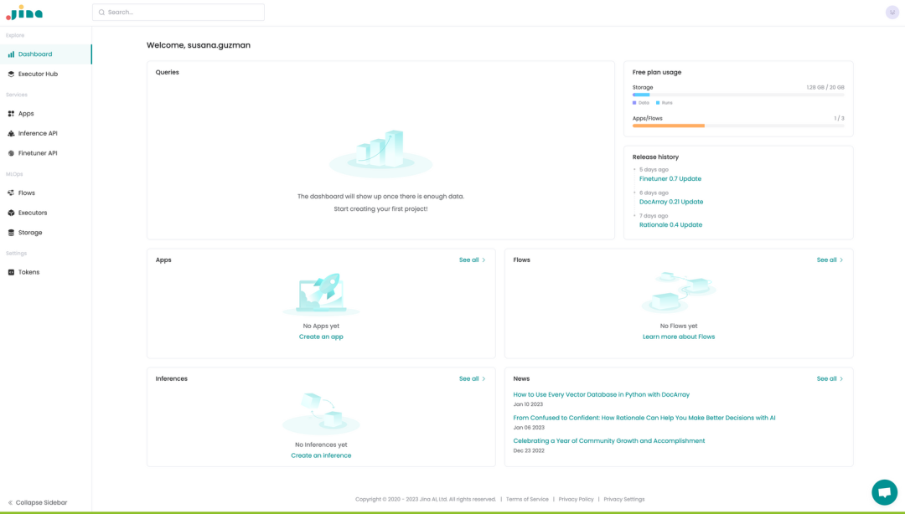
Task: Click the Data legend color swatch
Action: tap(634, 103)
